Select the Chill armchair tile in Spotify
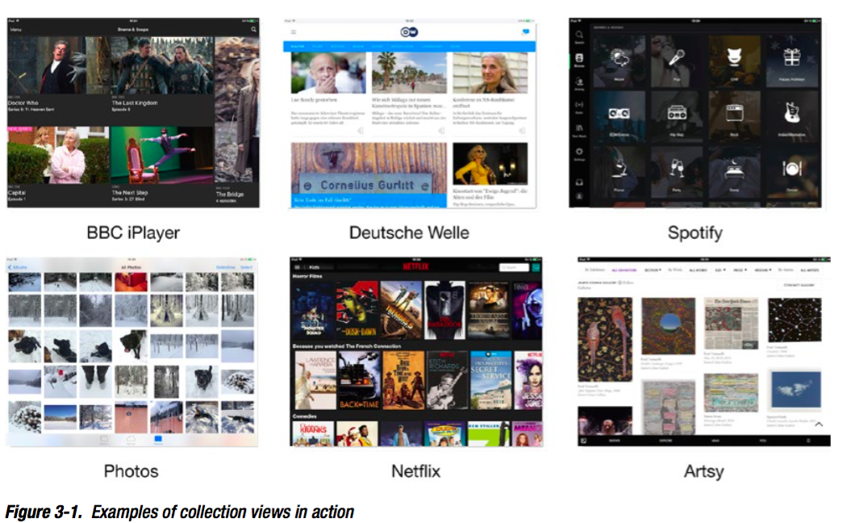 click(x=734, y=61)
